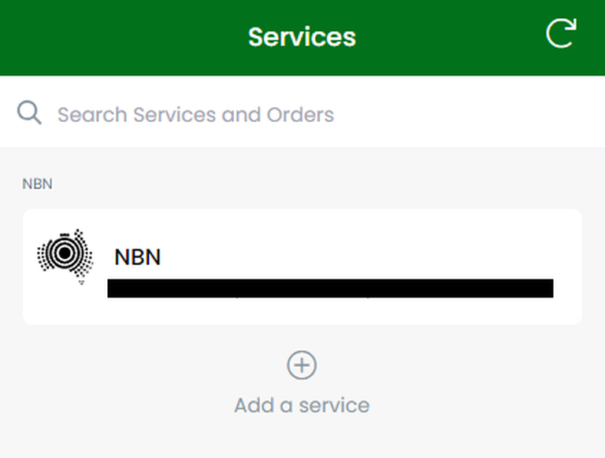Click empty white space inside the NBN card

click(366, 239)
